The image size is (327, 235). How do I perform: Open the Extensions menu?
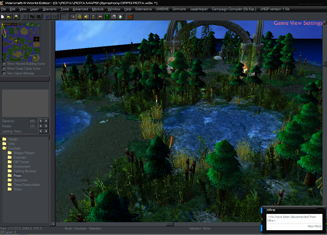(143, 9)
